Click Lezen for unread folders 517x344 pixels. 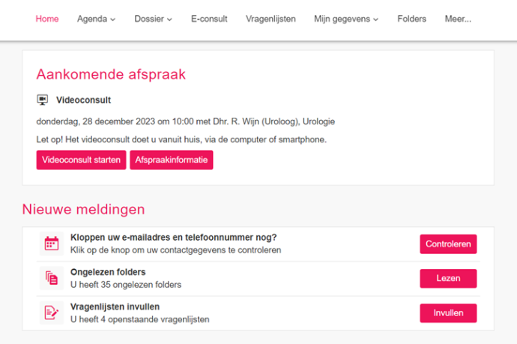448,278
